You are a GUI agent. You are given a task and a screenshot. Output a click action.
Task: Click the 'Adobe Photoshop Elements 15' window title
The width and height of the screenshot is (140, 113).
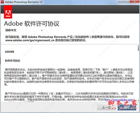coord(24,2)
